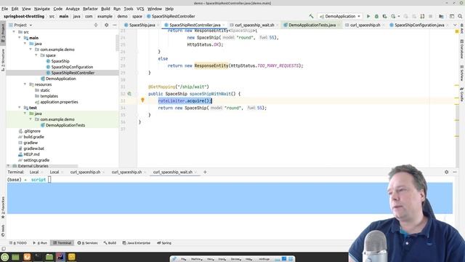Open the terminal app in taskbar
The image size is (465, 262).
click(x=38, y=257)
